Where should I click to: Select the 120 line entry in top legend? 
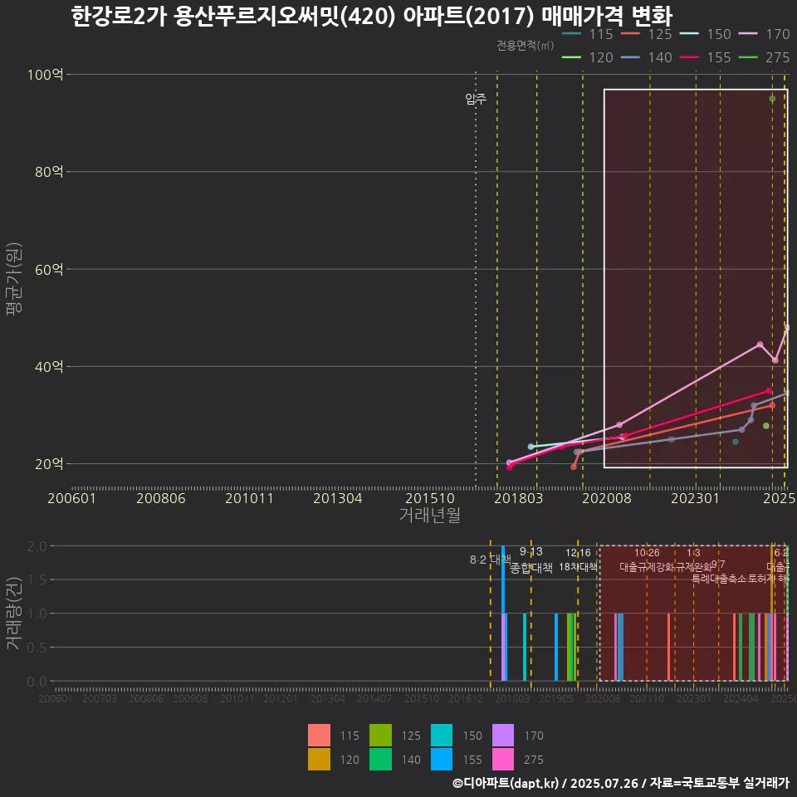click(x=588, y=57)
